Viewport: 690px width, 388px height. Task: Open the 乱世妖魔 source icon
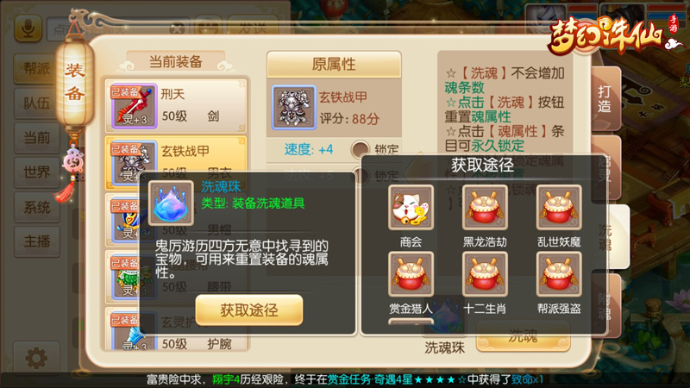point(559,208)
